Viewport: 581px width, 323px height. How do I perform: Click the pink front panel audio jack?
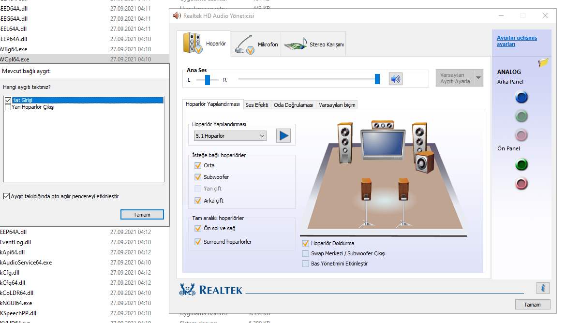click(521, 184)
